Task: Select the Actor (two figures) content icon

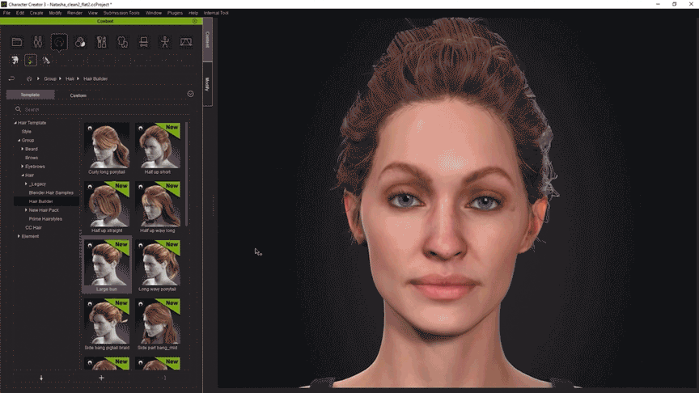Action: (38, 42)
